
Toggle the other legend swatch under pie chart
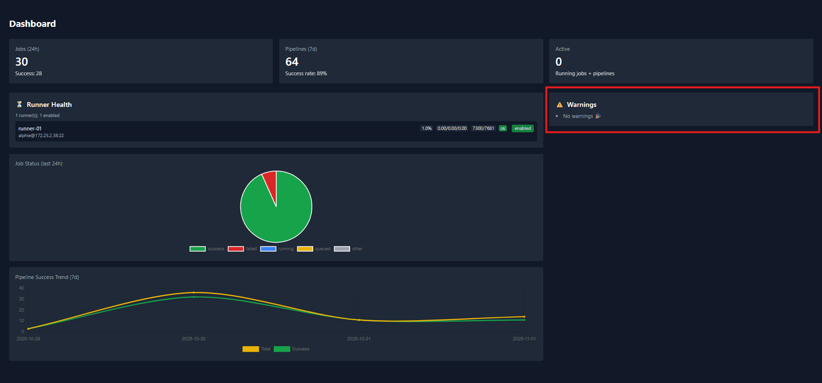click(x=342, y=249)
